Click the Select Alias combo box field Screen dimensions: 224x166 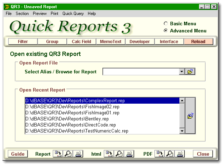141,72
